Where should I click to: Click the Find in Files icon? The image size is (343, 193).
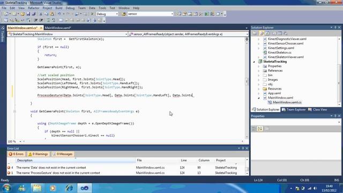click(x=124, y=14)
